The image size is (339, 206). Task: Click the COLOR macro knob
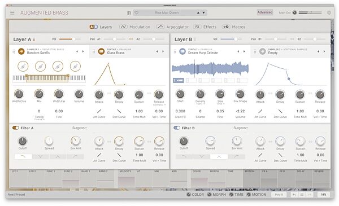pyautogui.click(x=189, y=195)
